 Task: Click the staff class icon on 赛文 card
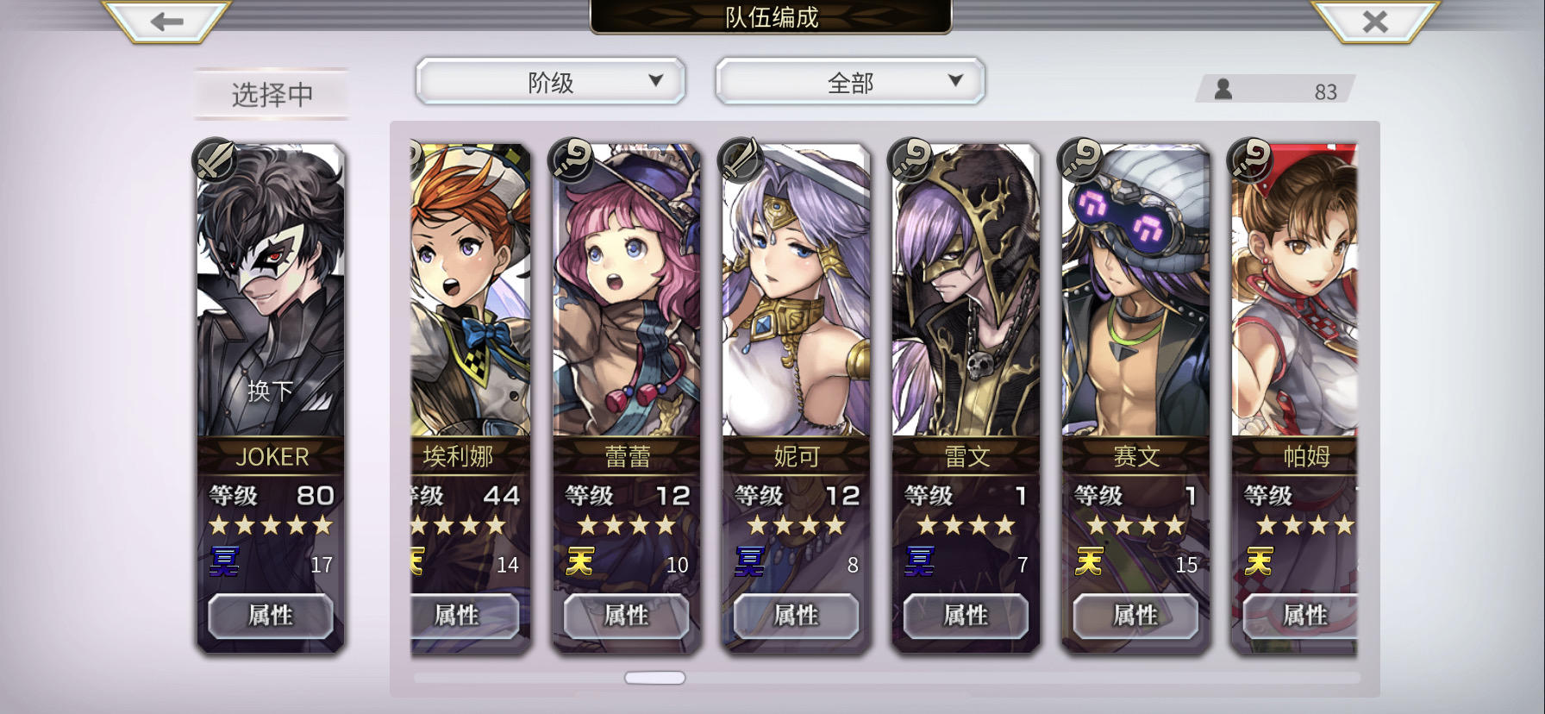point(1080,159)
